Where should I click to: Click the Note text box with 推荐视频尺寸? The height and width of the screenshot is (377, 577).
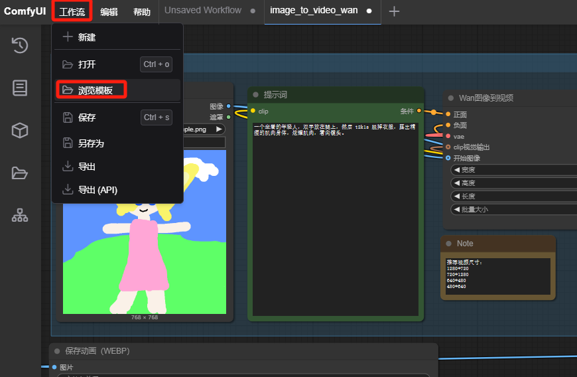(x=498, y=276)
